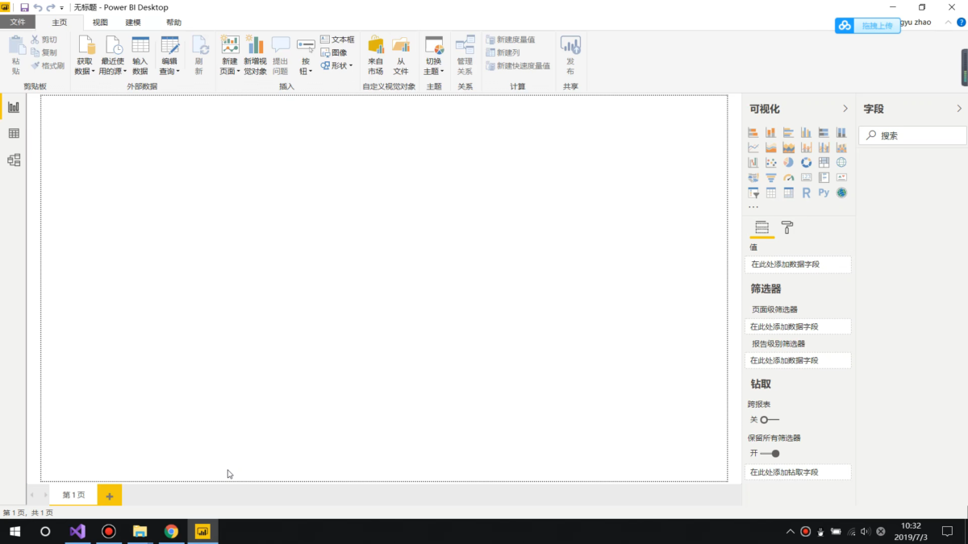Open Visual Studio from the taskbar
Image resolution: width=968 pixels, height=544 pixels.
point(77,531)
